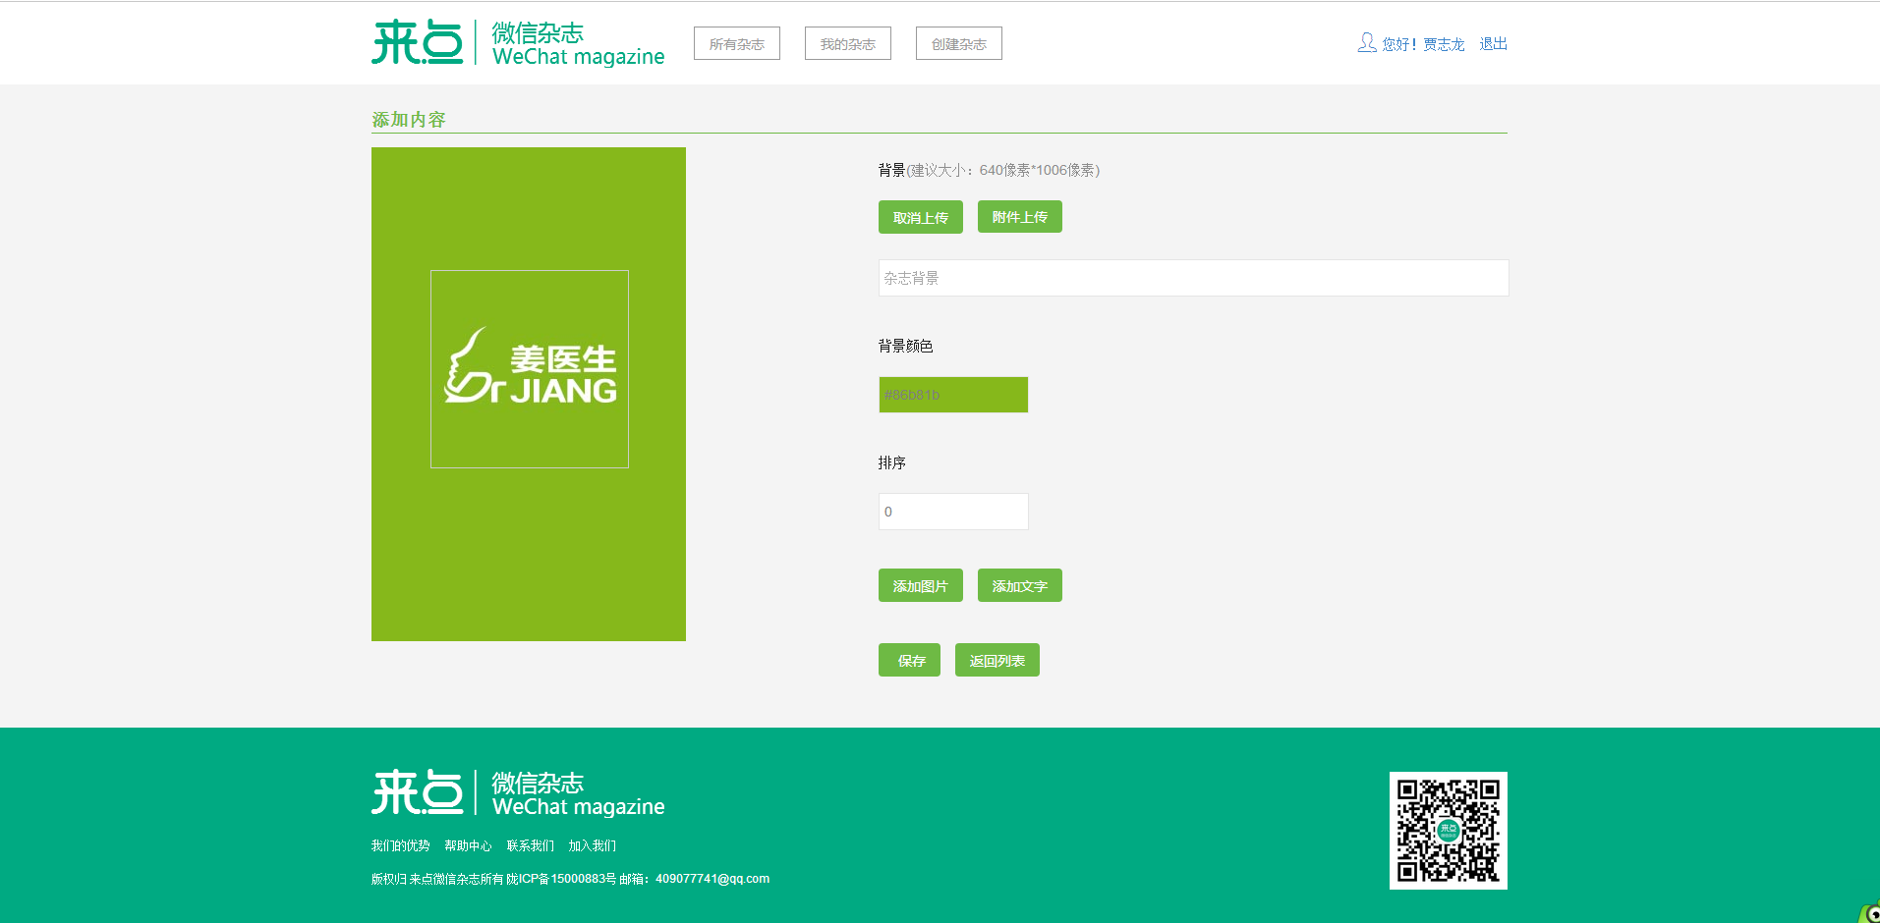The image size is (1880, 923).
Task: Click the QR code image in footer
Action: coord(1449,831)
